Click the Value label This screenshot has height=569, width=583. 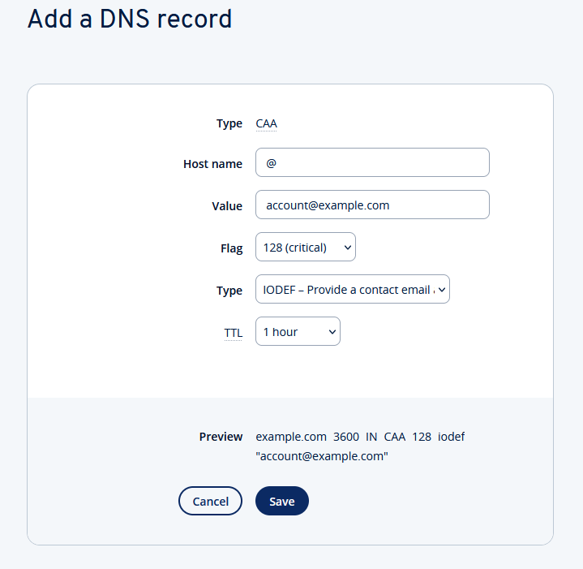[227, 206]
